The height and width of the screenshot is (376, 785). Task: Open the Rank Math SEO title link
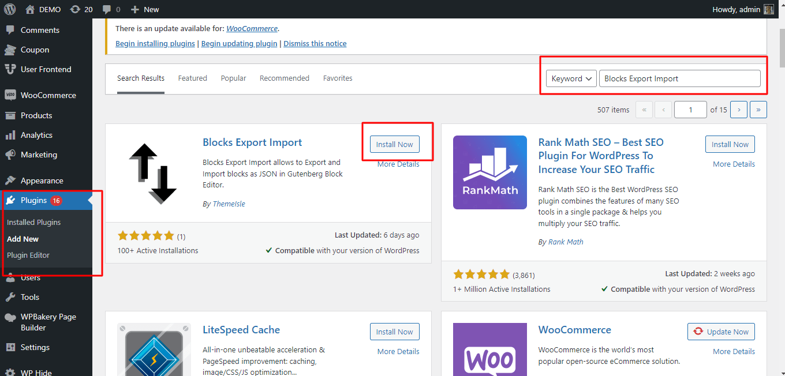[x=601, y=156]
